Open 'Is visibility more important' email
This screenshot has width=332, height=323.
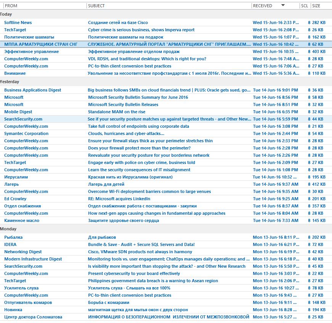(166, 266)
